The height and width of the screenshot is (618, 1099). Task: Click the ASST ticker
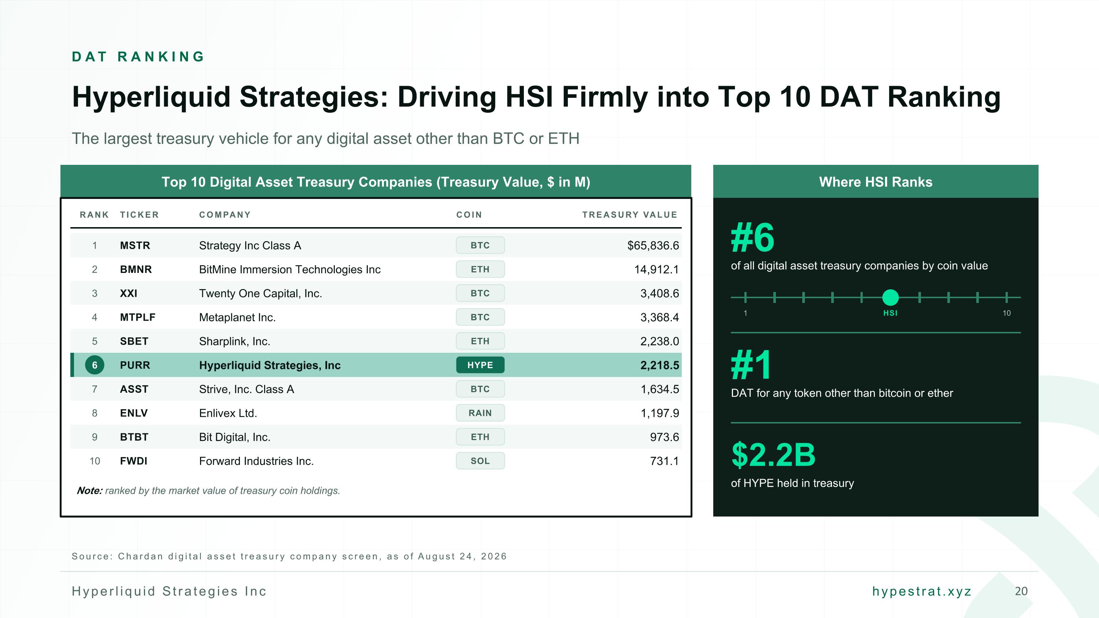pyautogui.click(x=134, y=389)
